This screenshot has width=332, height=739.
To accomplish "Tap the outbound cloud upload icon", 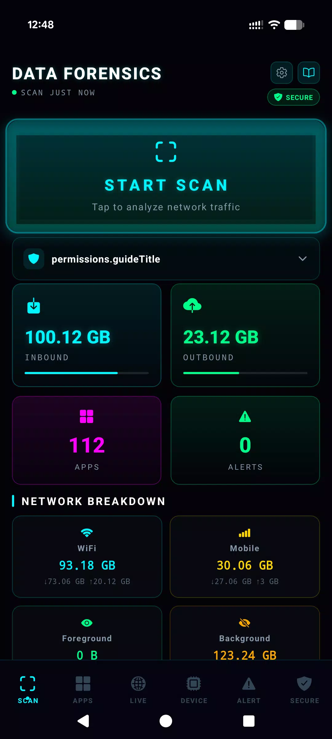I will [192, 306].
